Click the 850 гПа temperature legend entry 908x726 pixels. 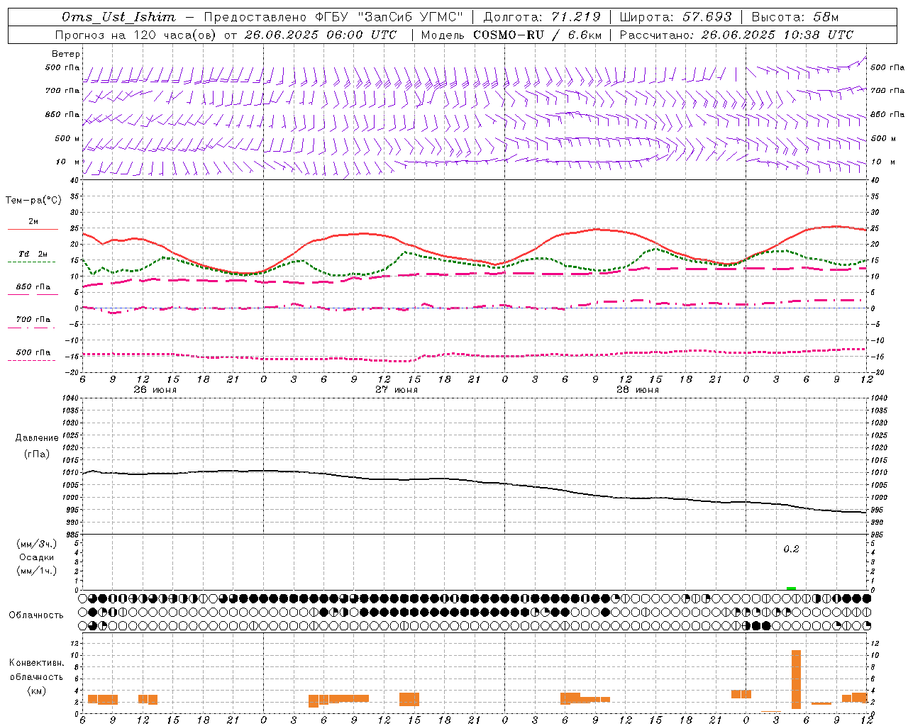(x=33, y=287)
